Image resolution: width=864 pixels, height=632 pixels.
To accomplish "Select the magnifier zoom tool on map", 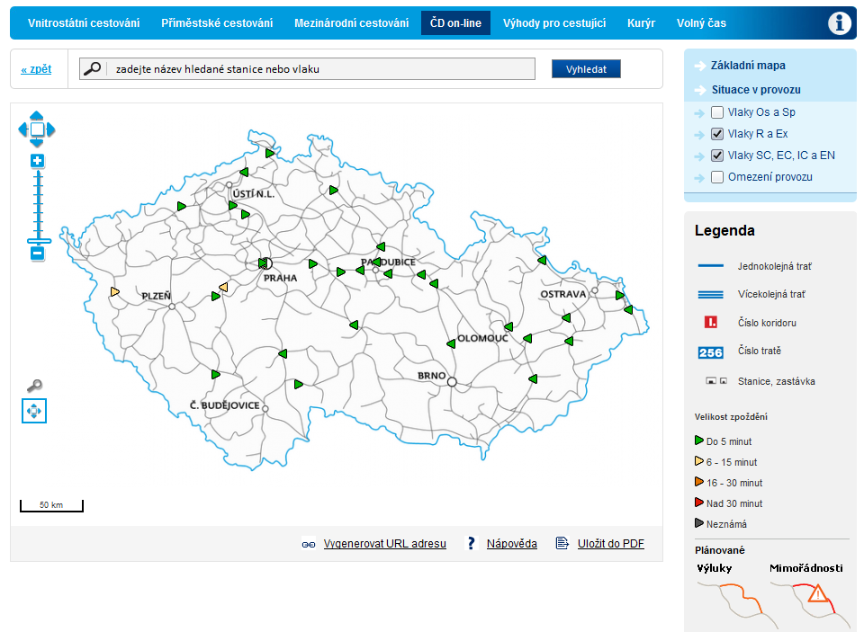I will click(x=34, y=387).
